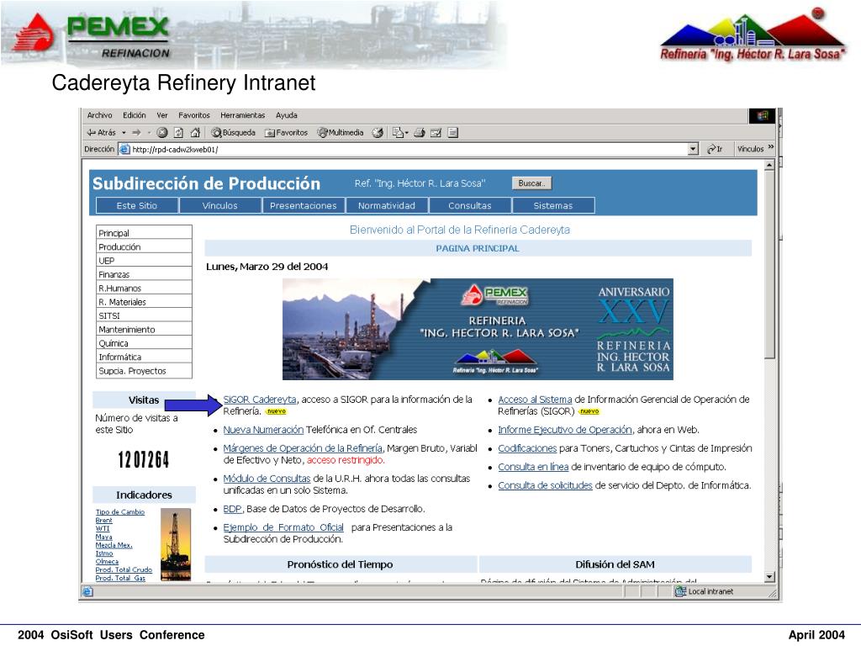Select the Vínculos navigation tab

point(220,205)
